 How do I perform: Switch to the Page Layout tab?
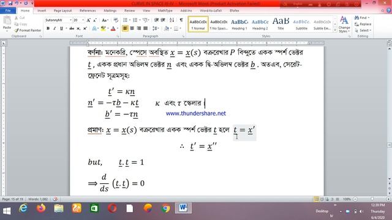point(62,10)
